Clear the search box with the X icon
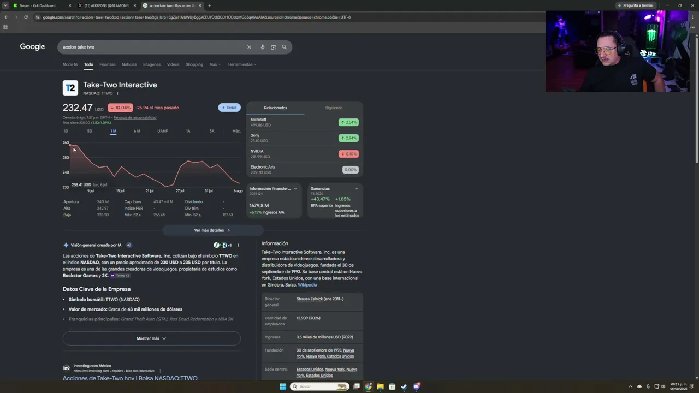 (x=249, y=47)
